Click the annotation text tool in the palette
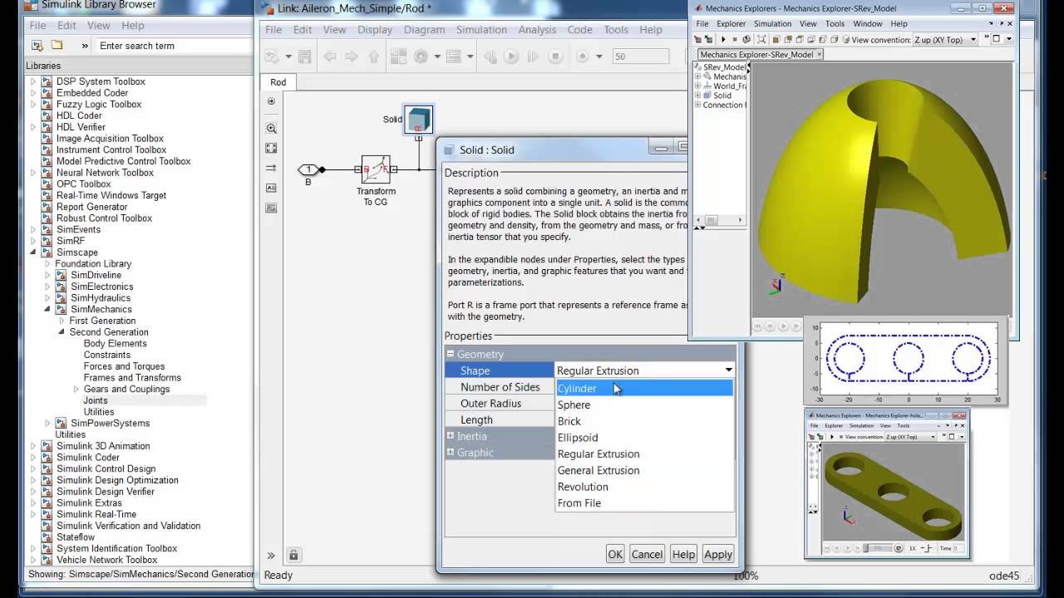 pos(271,188)
